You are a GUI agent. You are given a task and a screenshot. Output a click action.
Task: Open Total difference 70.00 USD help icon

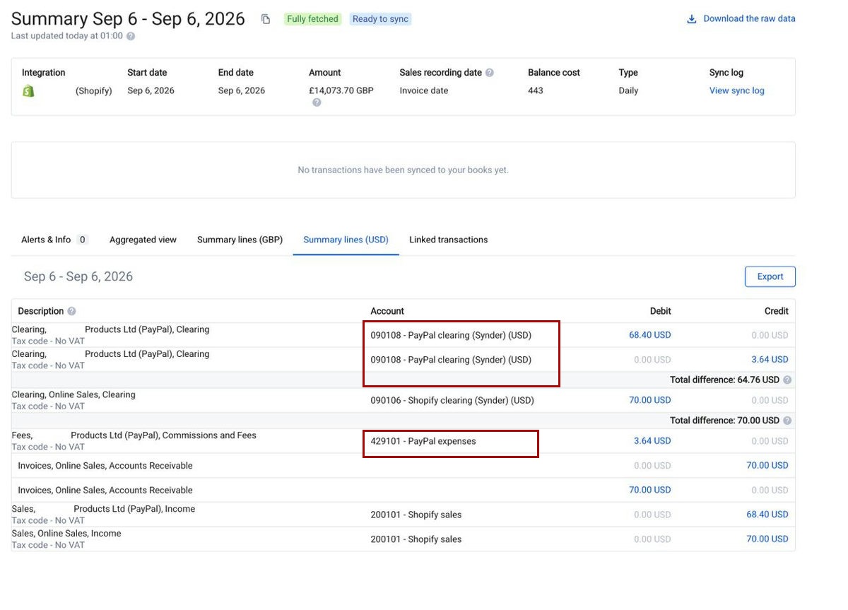tap(787, 421)
